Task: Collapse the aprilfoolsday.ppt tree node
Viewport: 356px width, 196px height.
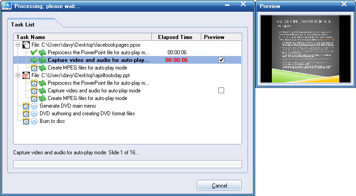Action: [x=18, y=75]
